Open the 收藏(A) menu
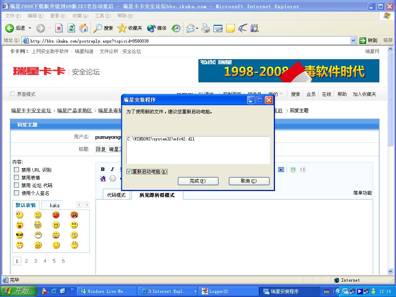This screenshot has width=396, height=297. pyautogui.click(x=80, y=15)
